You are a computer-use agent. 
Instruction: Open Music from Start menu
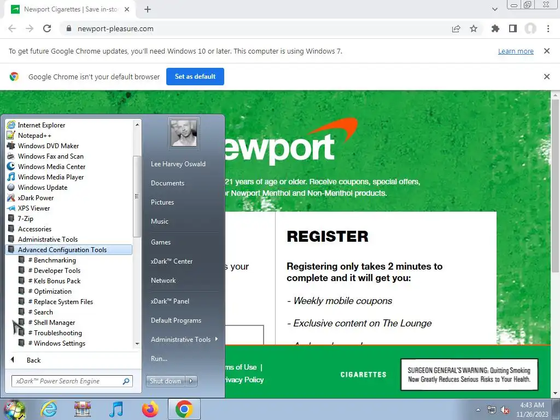159,221
